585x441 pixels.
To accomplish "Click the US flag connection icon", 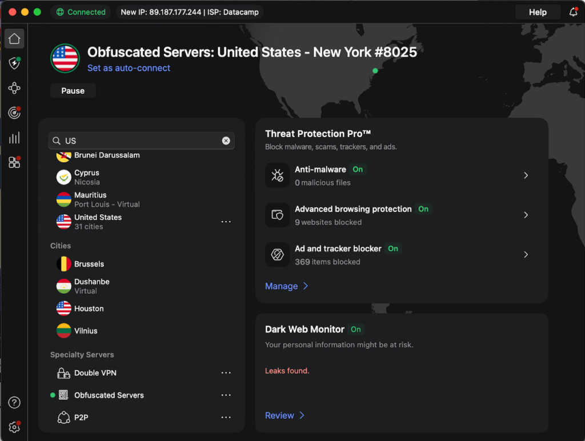I will point(65,59).
